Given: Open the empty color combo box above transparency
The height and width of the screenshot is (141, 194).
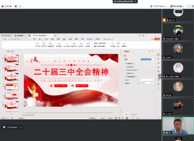Looking at the screenshot, I should coord(147,80).
